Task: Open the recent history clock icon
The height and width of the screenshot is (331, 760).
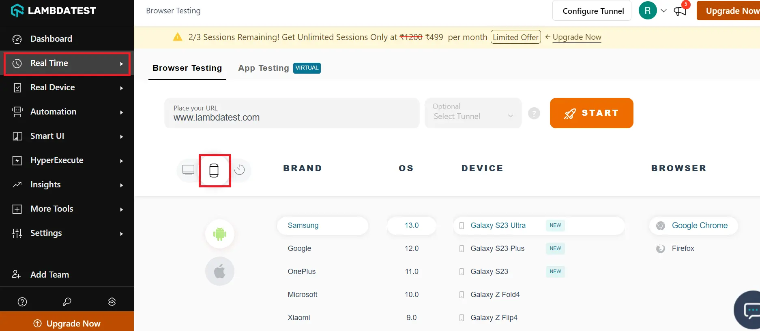Action: tap(240, 170)
